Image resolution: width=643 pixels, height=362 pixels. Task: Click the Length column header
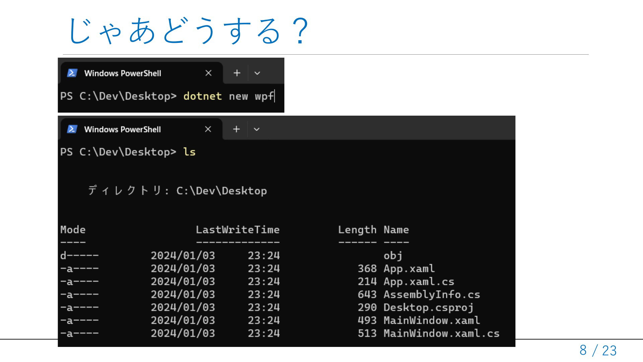click(x=357, y=230)
